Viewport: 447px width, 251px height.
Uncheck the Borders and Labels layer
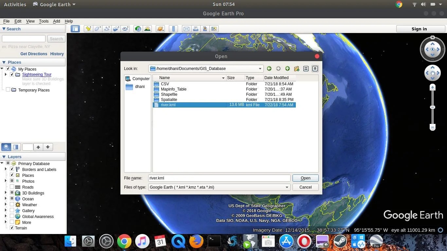pos(12,169)
